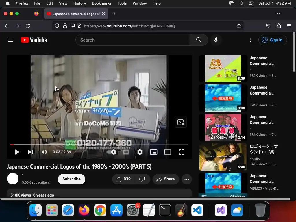
Task: Open more actions ellipsis below video
Action: [x=187, y=179]
